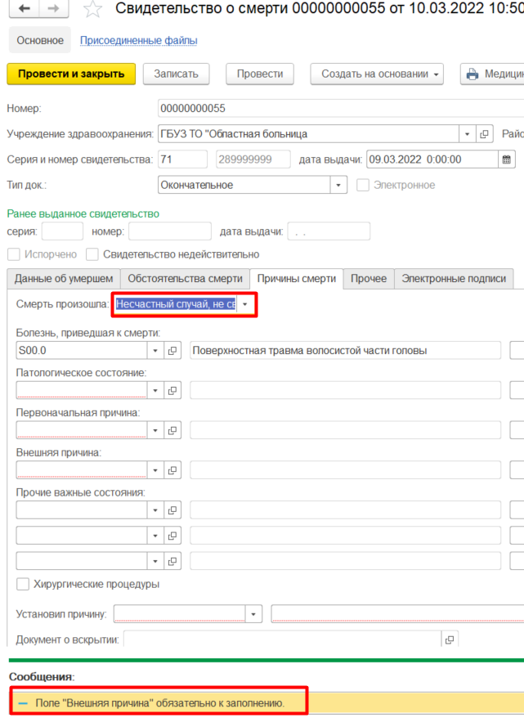
Task: Open the autopsy document record icon
Action: click(450, 639)
